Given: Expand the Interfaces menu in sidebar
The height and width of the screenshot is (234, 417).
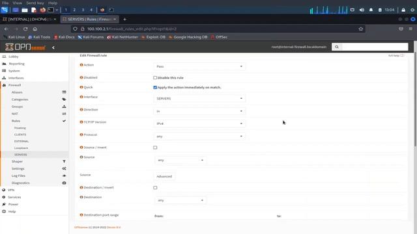Looking at the screenshot, I should point(16,78).
